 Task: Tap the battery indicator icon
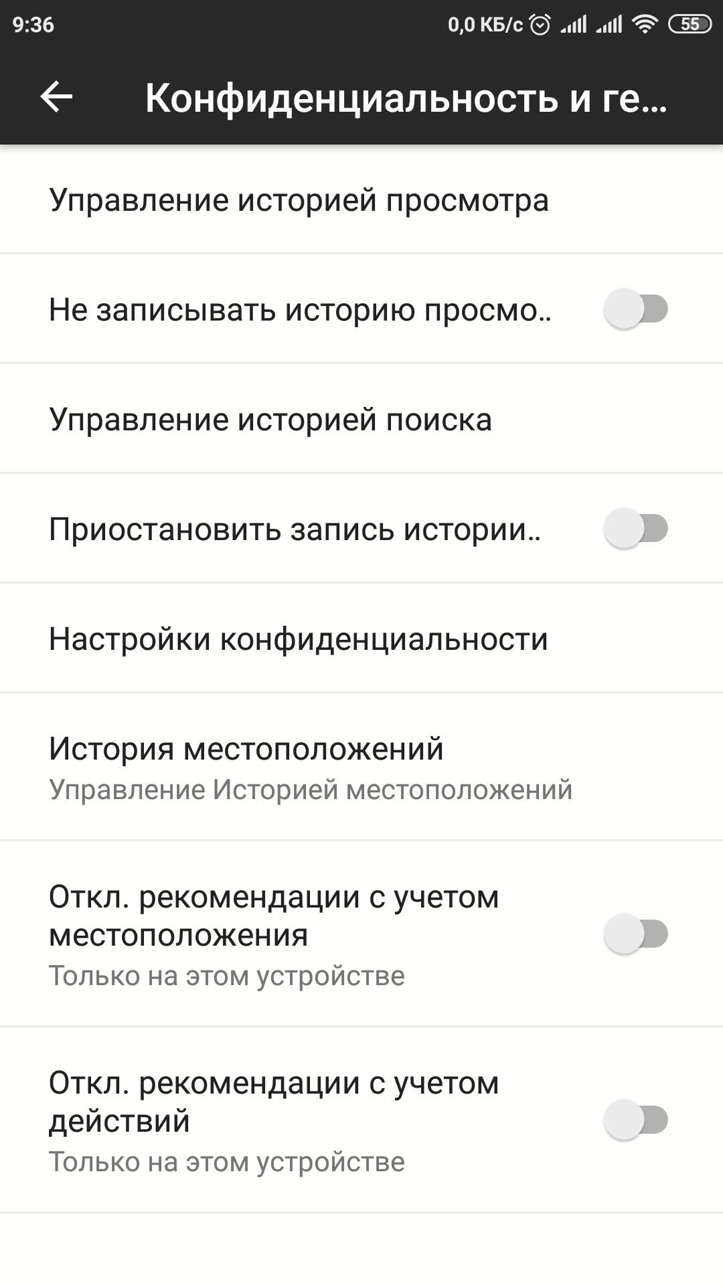[x=690, y=25]
